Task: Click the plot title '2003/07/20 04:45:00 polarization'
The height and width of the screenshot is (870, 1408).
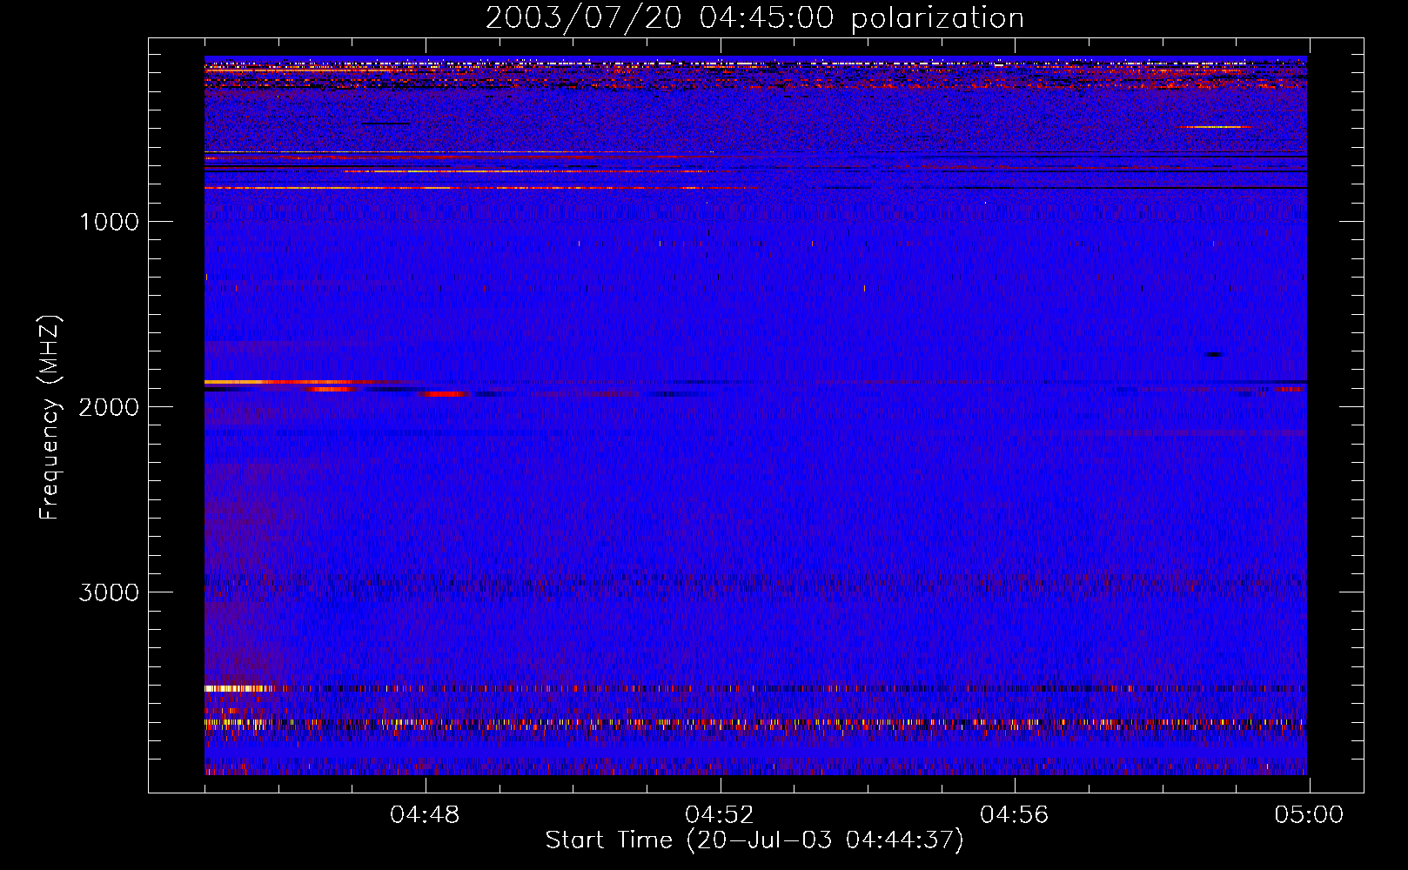Action: (x=754, y=18)
